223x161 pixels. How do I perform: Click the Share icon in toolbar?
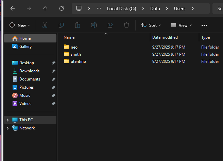pos(110,25)
